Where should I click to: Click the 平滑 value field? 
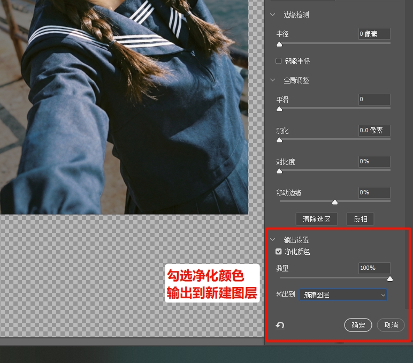click(x=374, y=100)
